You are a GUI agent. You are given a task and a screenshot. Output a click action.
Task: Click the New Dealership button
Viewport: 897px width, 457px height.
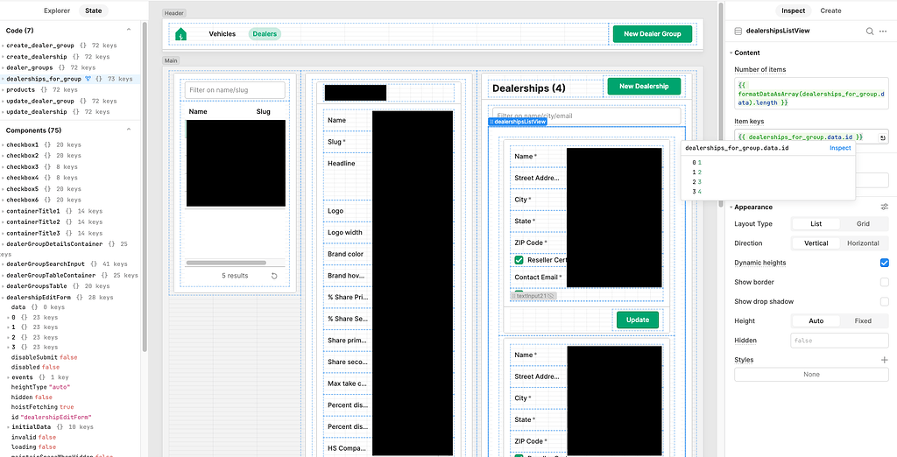pos(644,87)
